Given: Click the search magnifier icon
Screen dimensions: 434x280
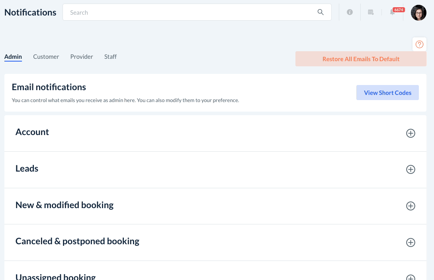Looking at the screenshot, I should (321, 12).
